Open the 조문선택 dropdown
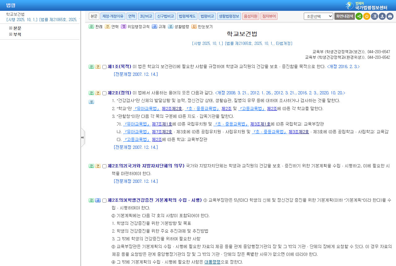The width and height of the screenshot is (396, 266). pyautogui.click(x=318, y=16)
